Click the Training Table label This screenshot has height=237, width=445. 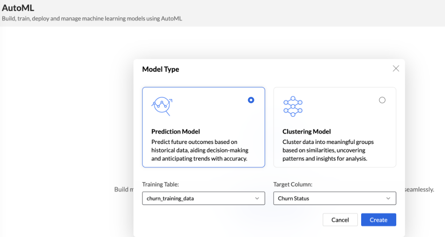click(x=161, y=185)
